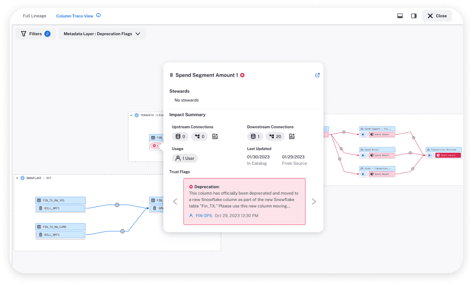The image size is (473, 285).
Task: Click the info icon beside Column Trace View
Action: pyautogui.click(x=98, y=16)
